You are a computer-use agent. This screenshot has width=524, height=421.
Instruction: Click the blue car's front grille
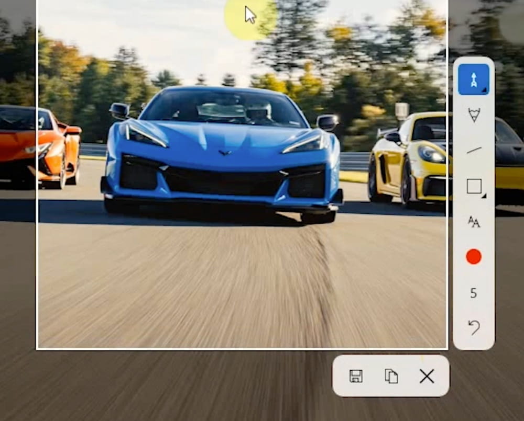coord(224,181)
